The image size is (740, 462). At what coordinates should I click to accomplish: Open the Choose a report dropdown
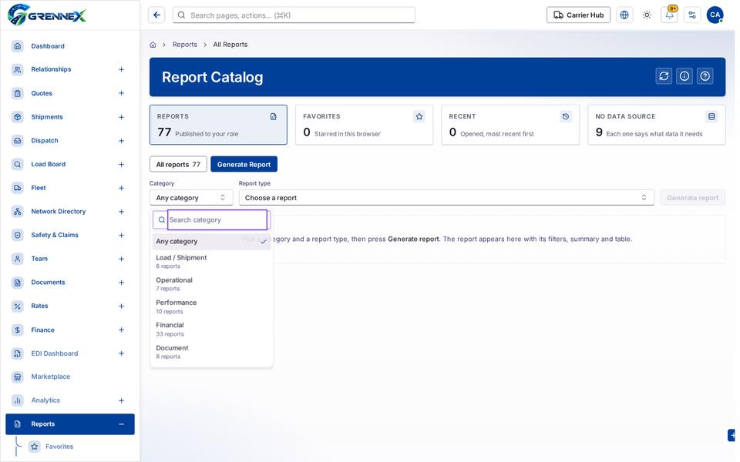click(x=446, y=198)
